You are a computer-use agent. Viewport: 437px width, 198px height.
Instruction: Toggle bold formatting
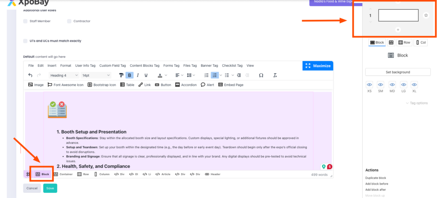[129, 75]
